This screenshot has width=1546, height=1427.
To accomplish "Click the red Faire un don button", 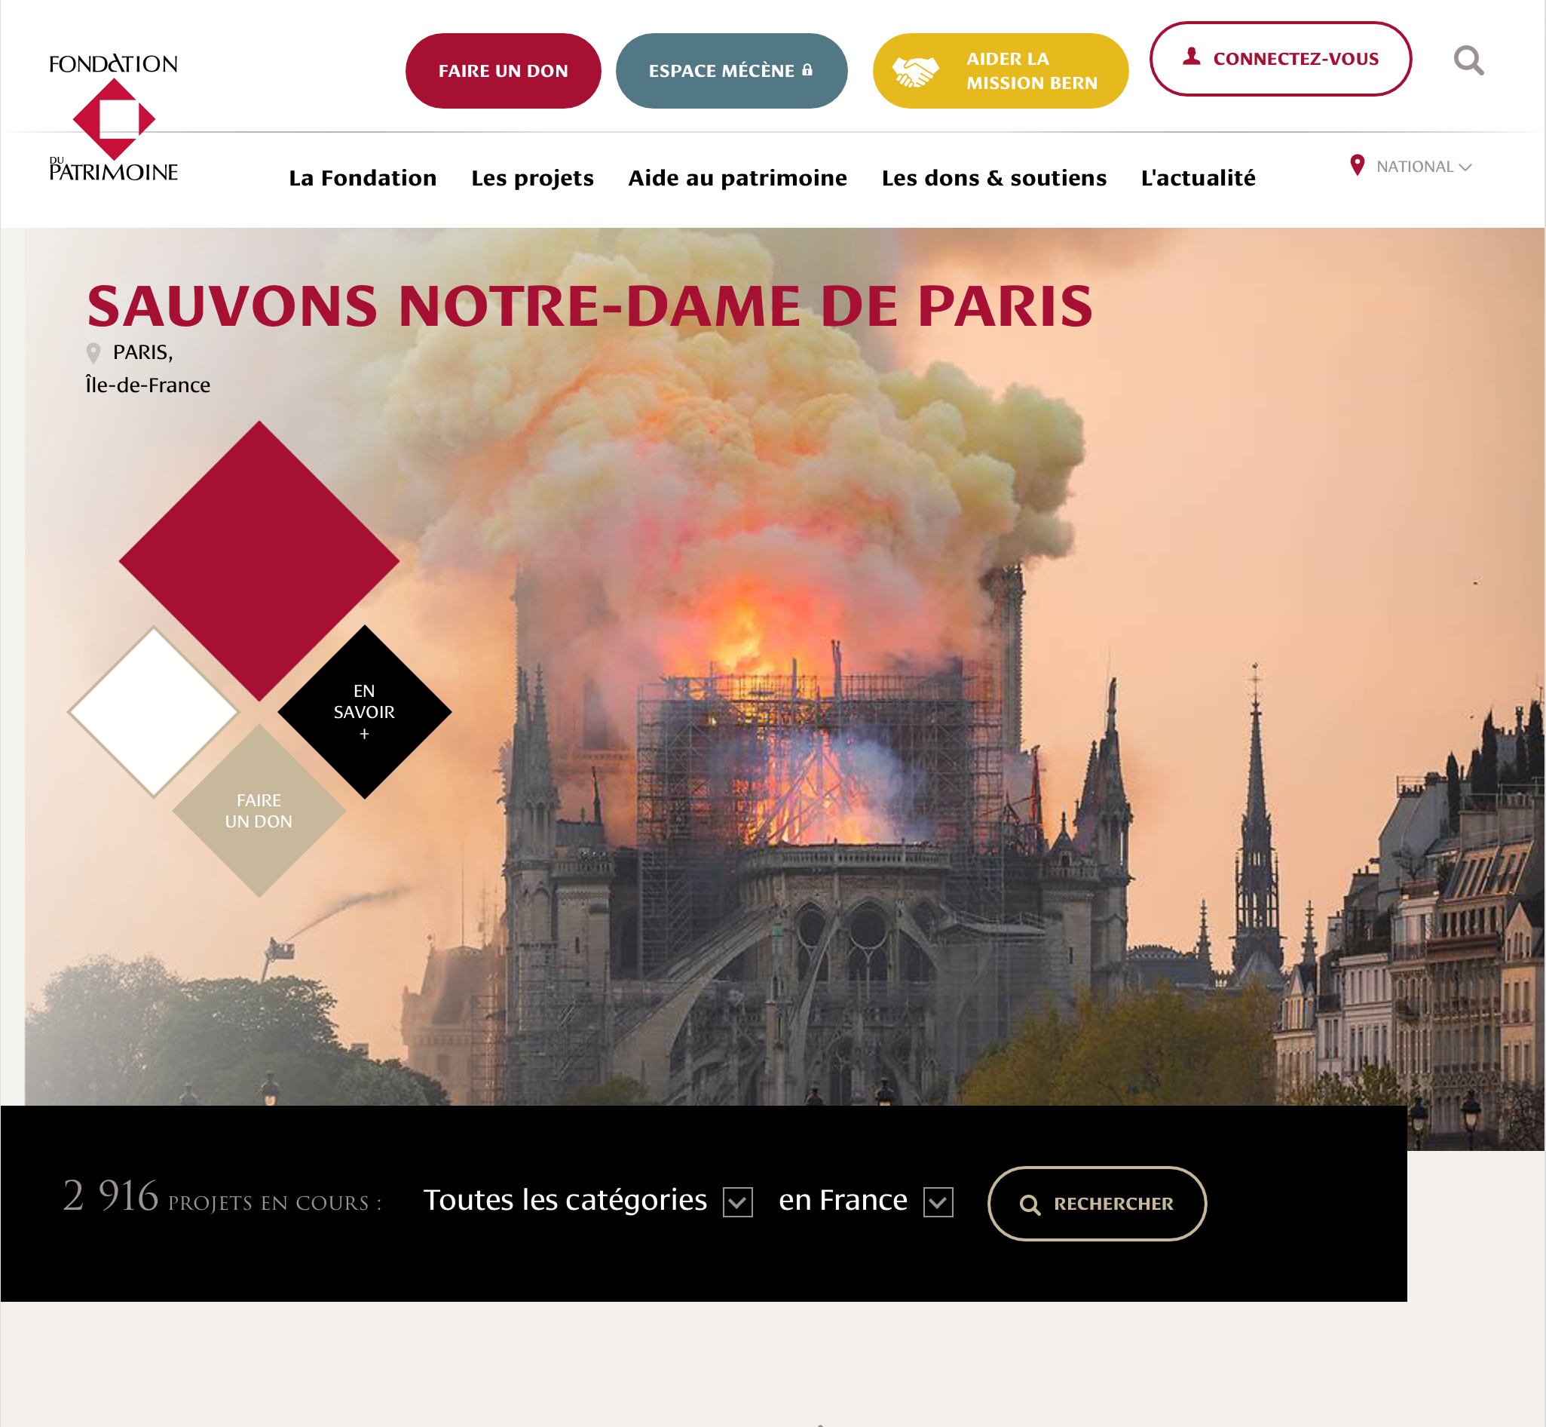I will coord(504,71).
